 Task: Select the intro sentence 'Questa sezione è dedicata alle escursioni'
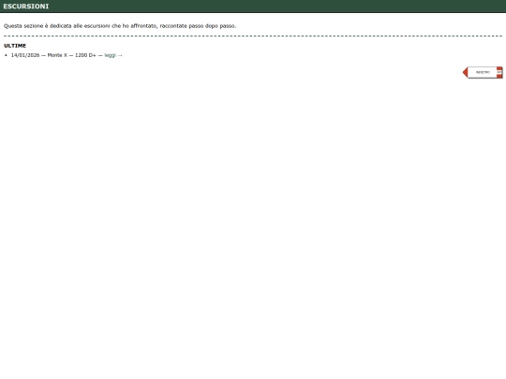pos(57,26)
